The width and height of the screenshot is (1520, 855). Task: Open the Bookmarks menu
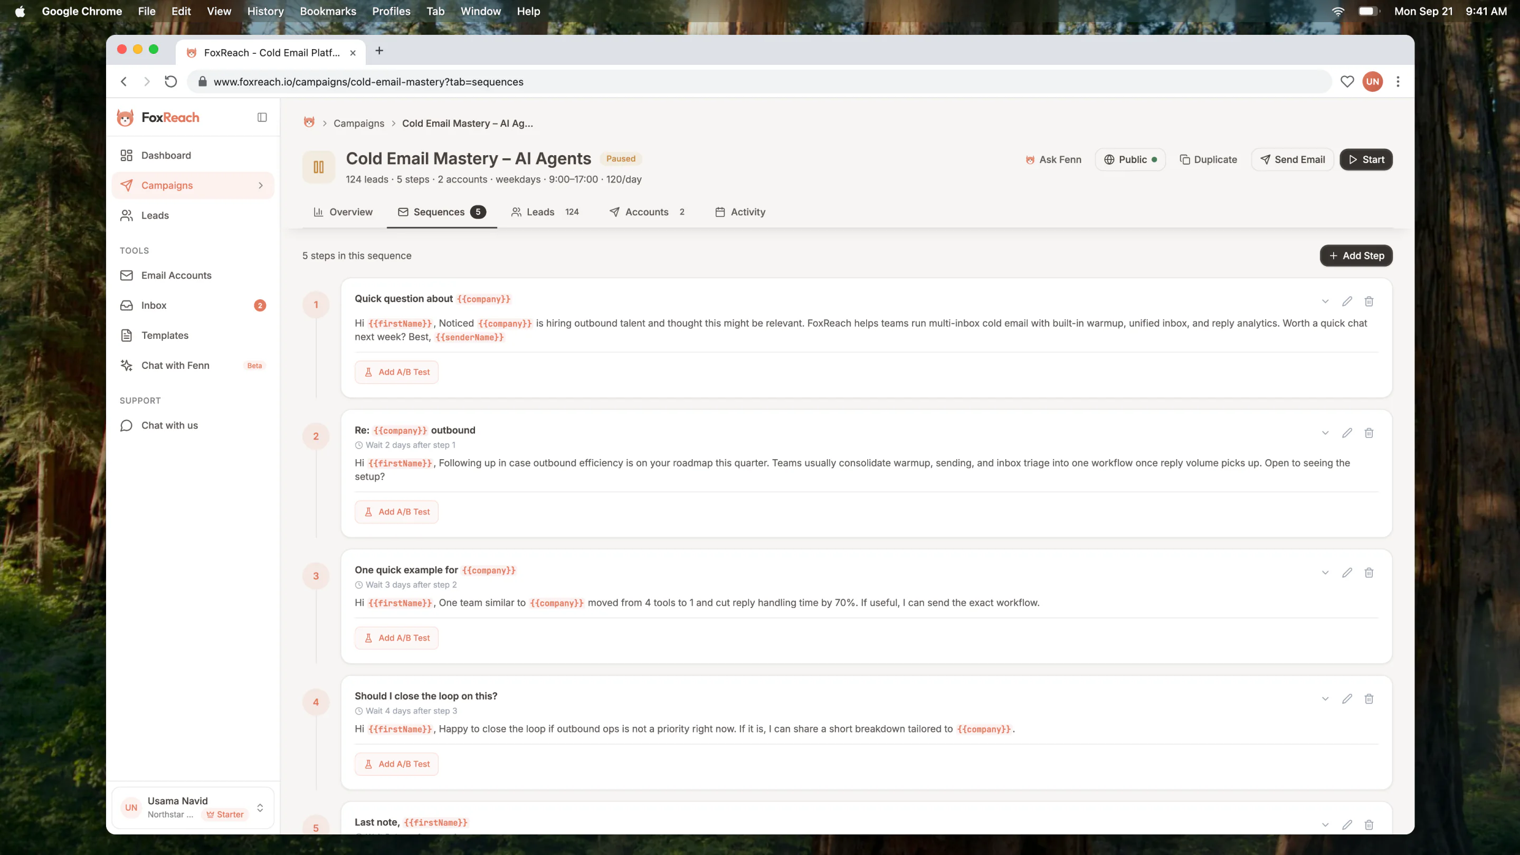[x=327, y=11]
